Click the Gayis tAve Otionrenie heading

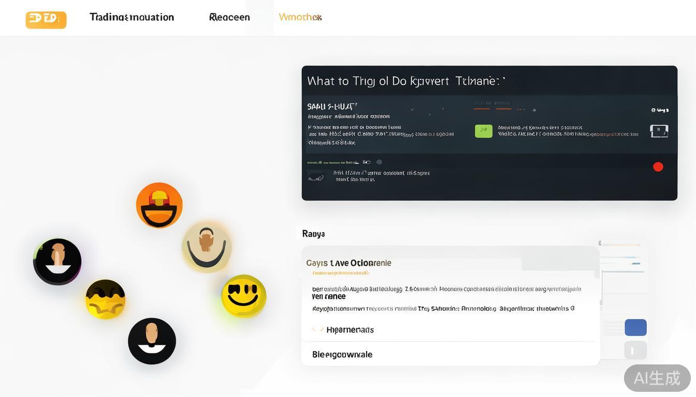click(349, 263)
